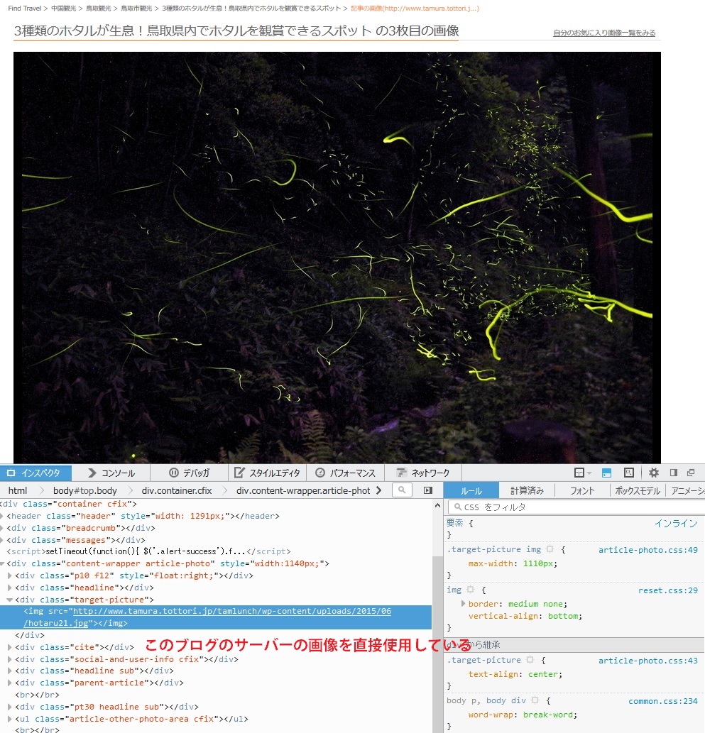Expand the pt30 headline sub div
The width and height of the screenshot is (705, 733).
click(x=10, y=707)
